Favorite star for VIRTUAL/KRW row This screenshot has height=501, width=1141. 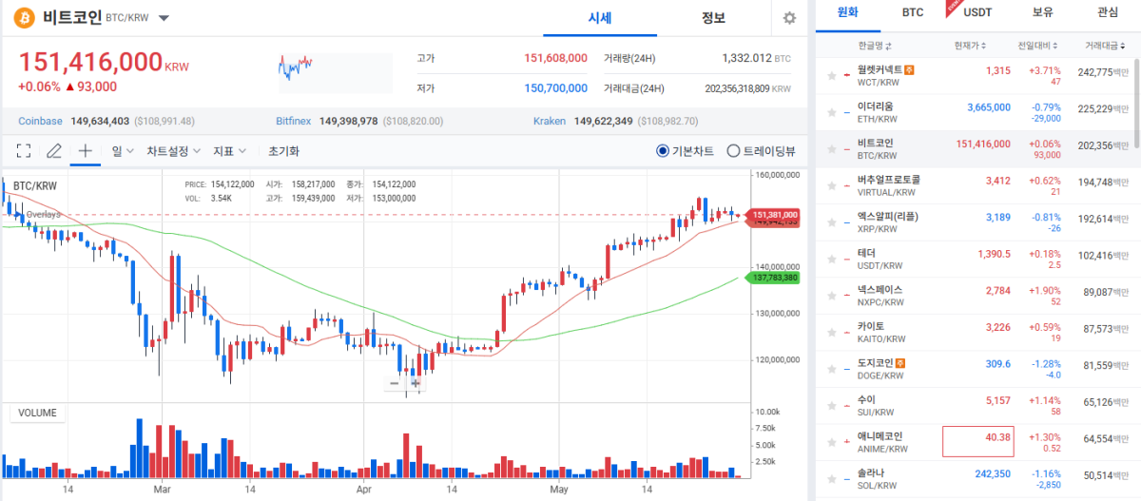832,185
